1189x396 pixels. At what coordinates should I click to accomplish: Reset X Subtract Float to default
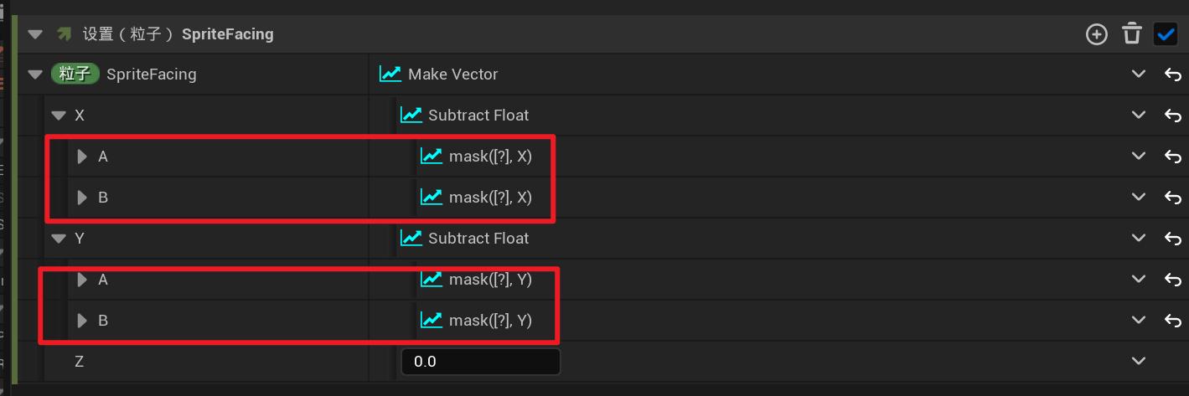click(x=1172, y=116)
